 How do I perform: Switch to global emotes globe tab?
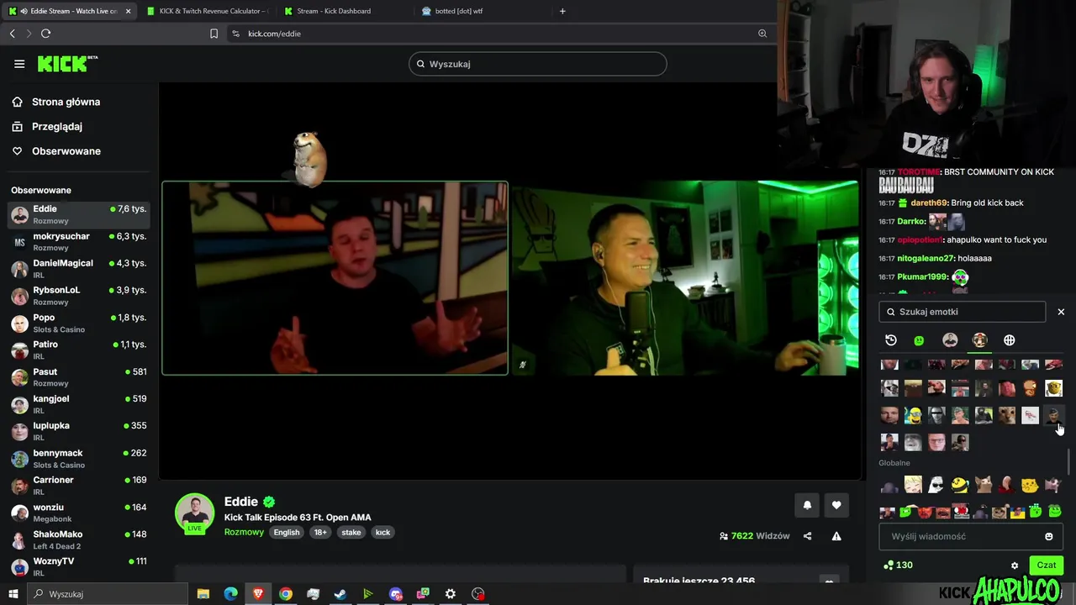(x=1010, y=340)
